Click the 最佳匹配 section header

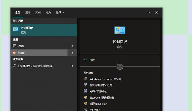click(18, 21)
